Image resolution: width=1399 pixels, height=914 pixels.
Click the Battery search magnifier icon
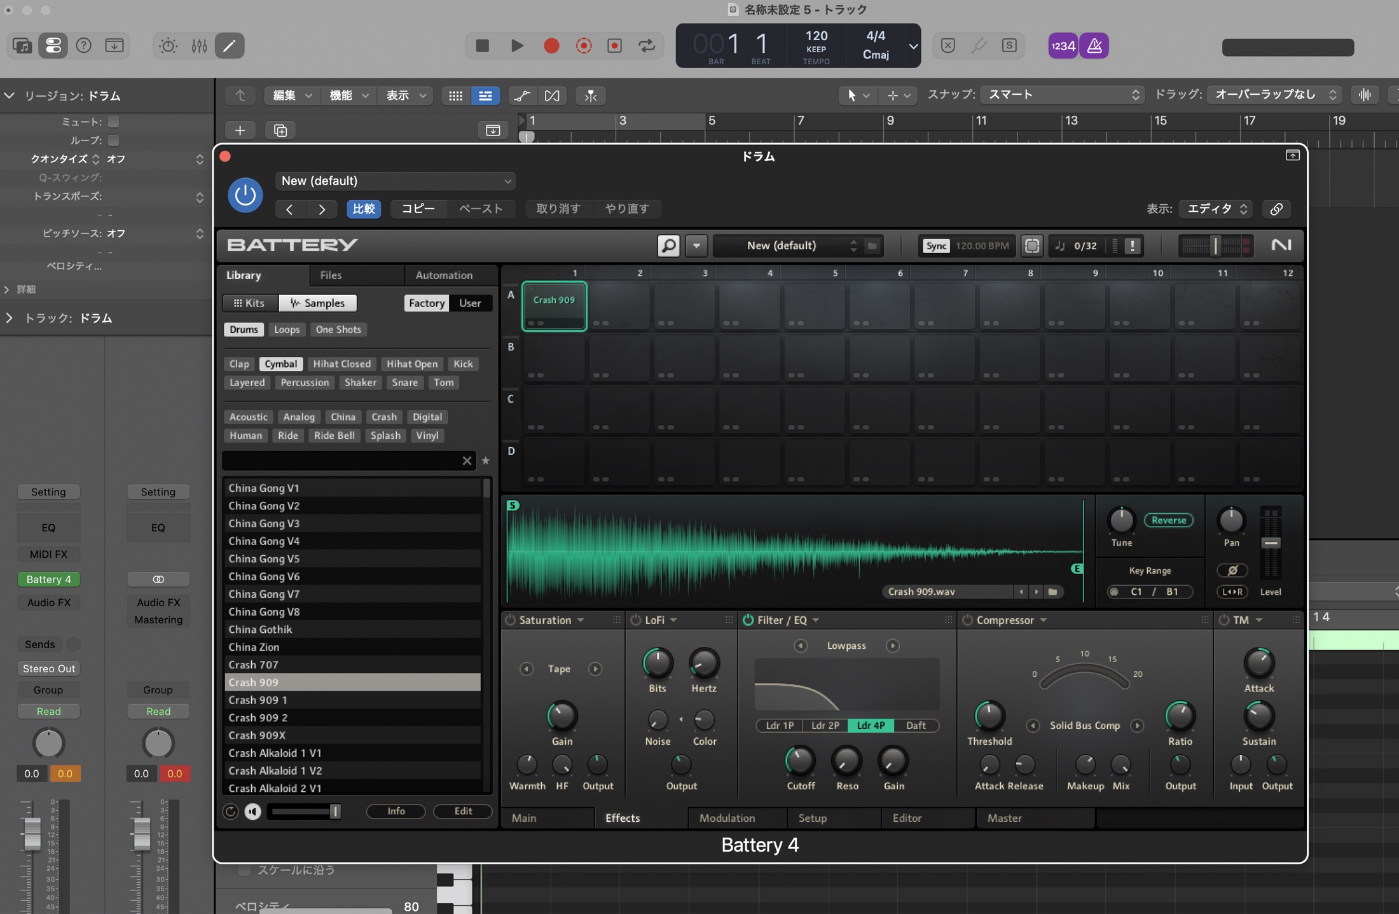click(668, 246)
